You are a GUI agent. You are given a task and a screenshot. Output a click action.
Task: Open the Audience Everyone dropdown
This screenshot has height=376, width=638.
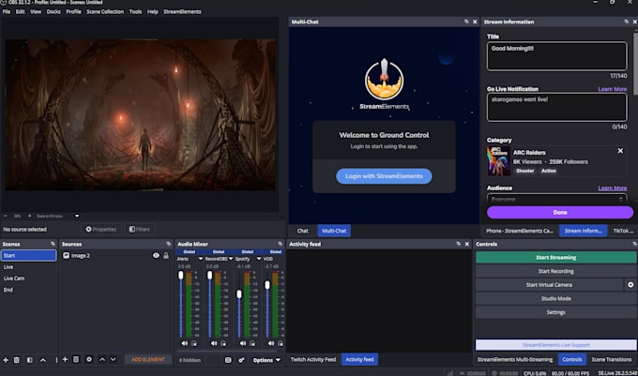click(x=556, y=199)
